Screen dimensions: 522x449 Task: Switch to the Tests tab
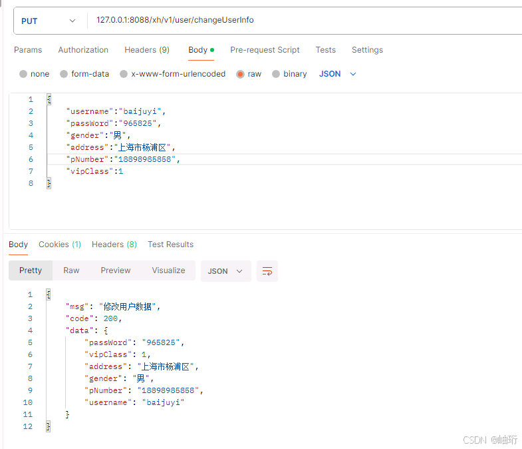point(326,50)
